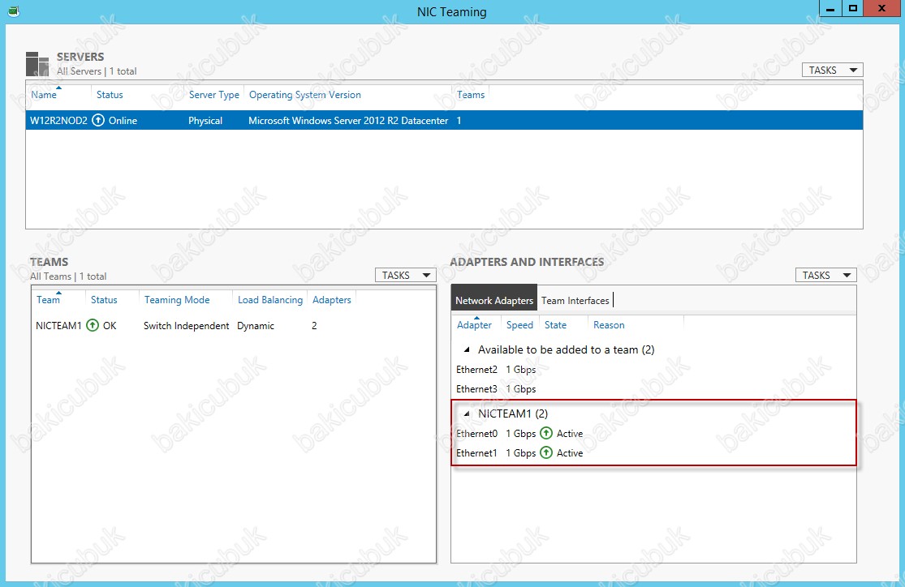Screen dimensions: 905x587
Task: Sort adapters by Adapter column header
Action: coord(475,324)
